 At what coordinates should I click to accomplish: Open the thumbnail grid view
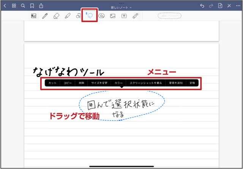[14, 6]
